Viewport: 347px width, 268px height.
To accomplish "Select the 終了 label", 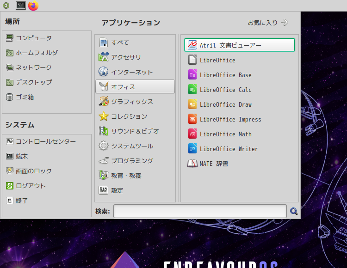I will (22, 201).
